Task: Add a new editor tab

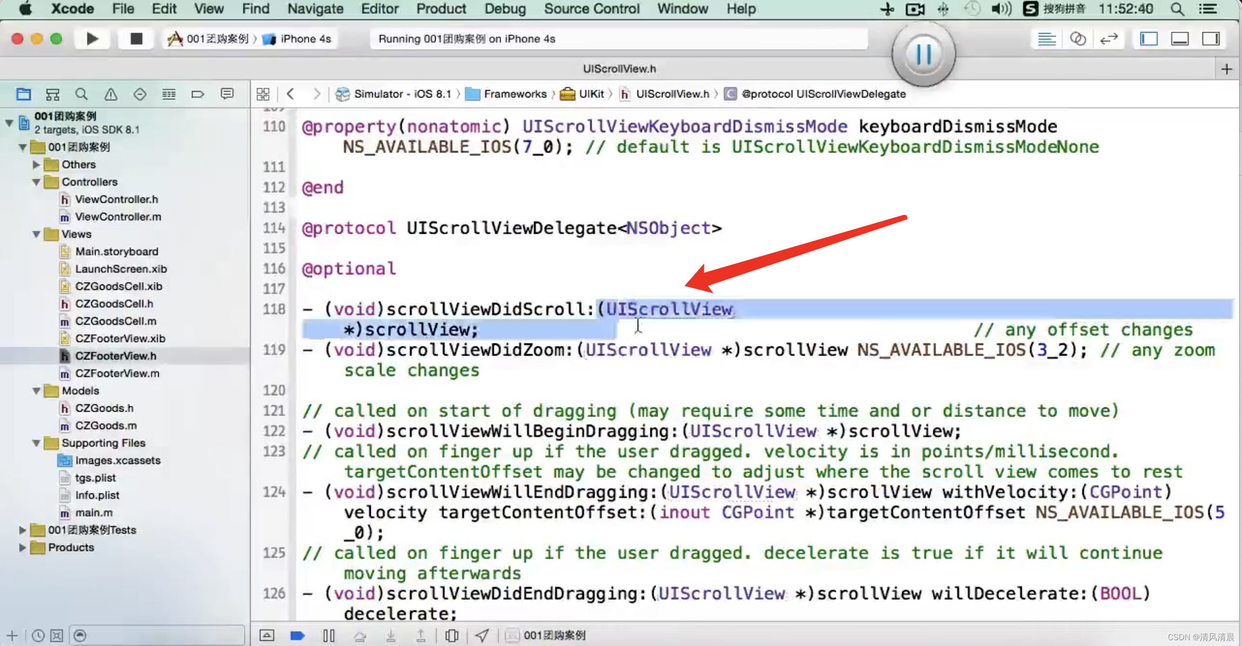Action: 1227,69
